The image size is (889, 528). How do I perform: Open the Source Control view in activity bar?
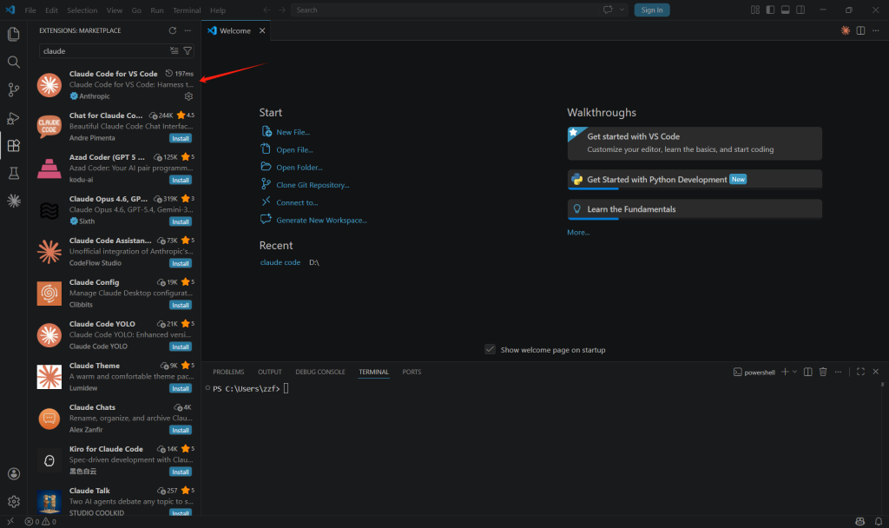(13, 90)
